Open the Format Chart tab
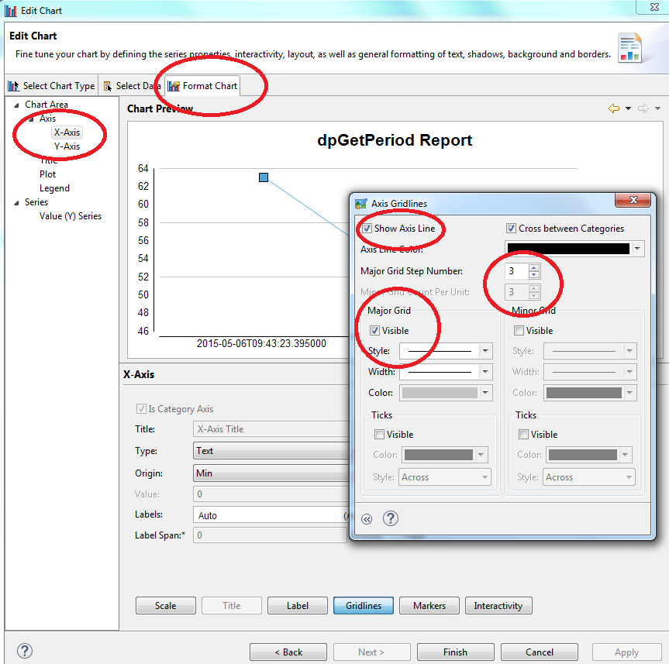 point(202,86)
